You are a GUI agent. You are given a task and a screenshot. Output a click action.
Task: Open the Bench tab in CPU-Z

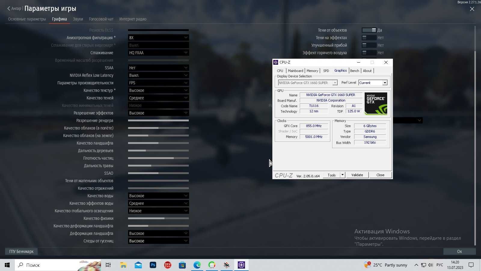pyautogui.click(x=354, y=71)
